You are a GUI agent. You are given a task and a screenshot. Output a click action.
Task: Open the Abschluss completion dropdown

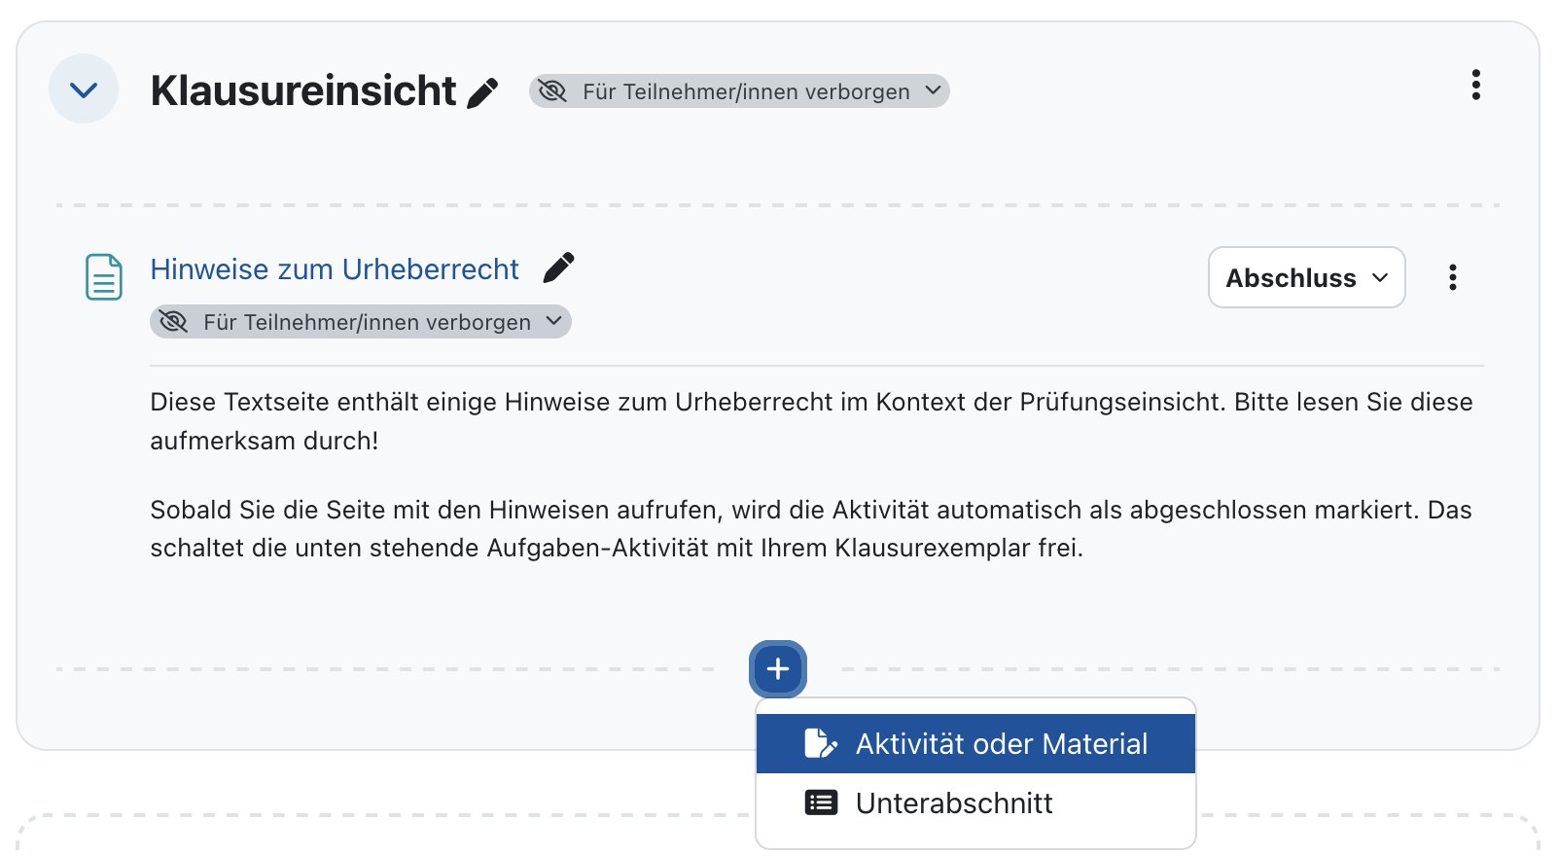(x=1306, y=277)
